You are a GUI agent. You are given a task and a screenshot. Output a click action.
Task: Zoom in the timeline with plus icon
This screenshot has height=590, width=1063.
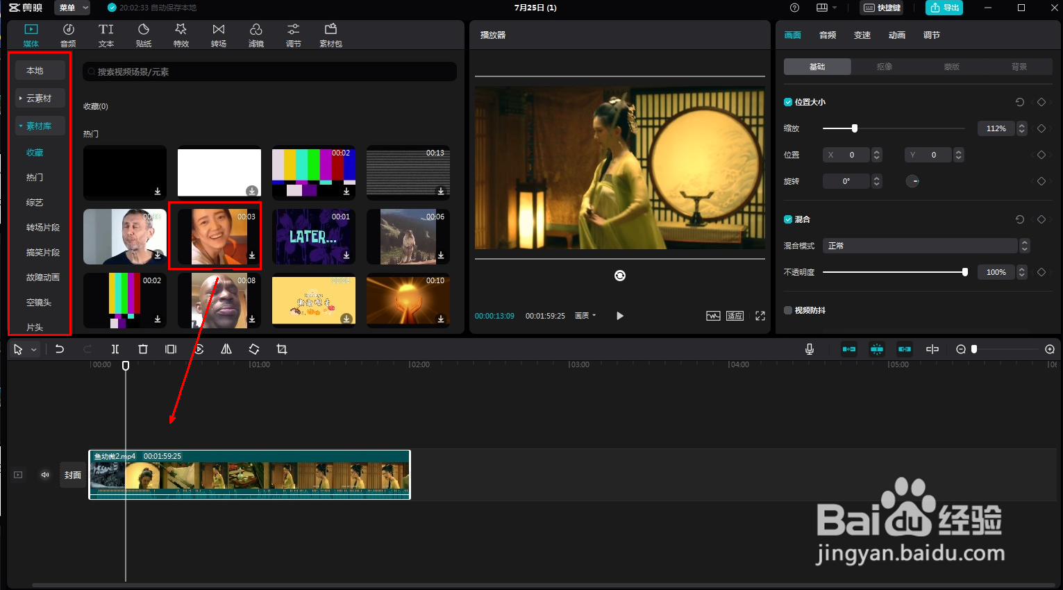click(x=1050, y=349)
